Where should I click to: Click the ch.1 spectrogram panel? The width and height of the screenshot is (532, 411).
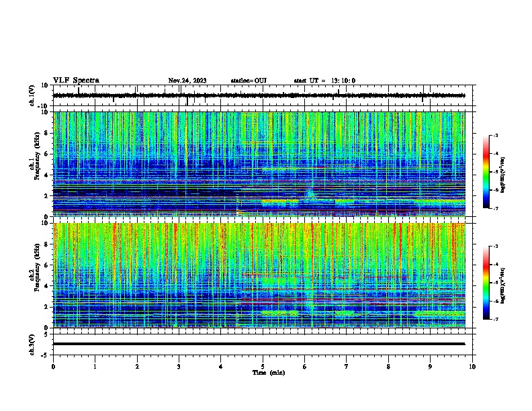(259, 164)
